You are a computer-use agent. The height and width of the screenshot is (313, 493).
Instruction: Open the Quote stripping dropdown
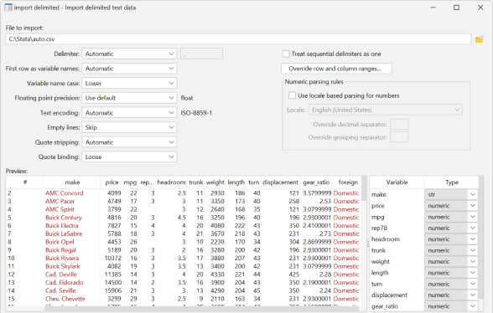click(129, 142)
